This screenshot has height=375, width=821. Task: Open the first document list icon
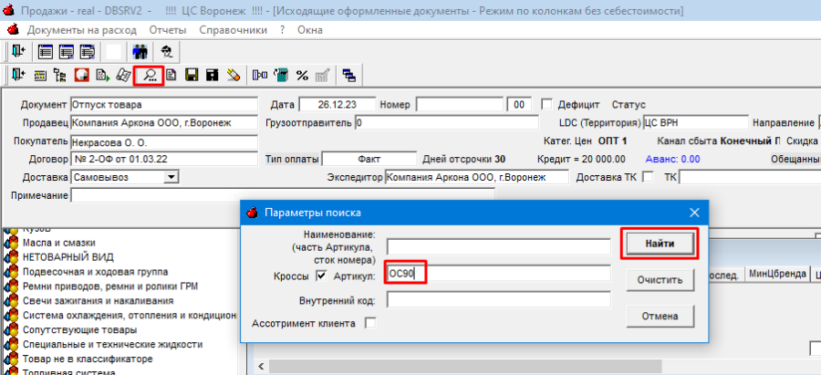point(46,51)
